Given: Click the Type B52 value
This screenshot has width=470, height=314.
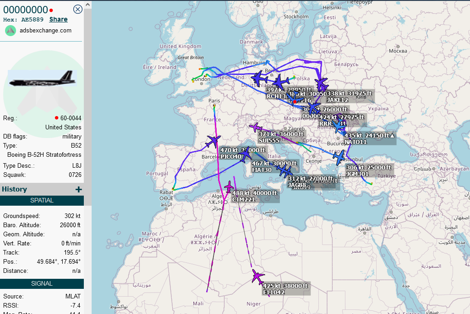Looking at the screenshot, I should click(76, 146).
